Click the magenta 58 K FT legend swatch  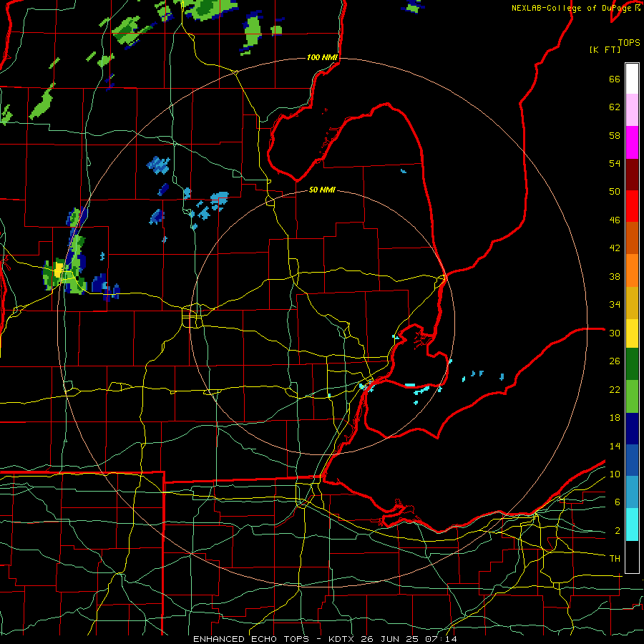(x=632, y=142)
